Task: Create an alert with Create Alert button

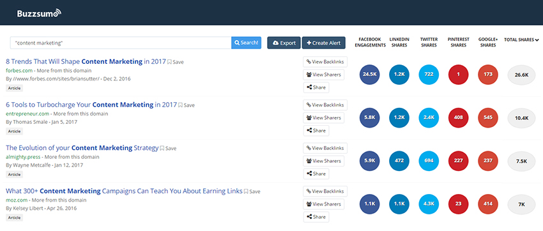Action: (324, 43)
